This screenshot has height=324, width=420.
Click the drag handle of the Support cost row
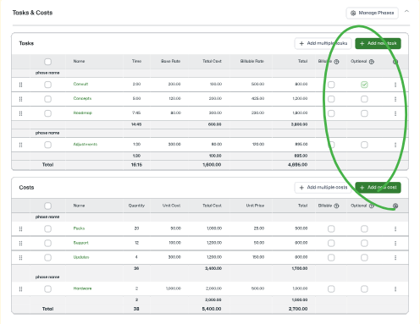tap(20, 243)
